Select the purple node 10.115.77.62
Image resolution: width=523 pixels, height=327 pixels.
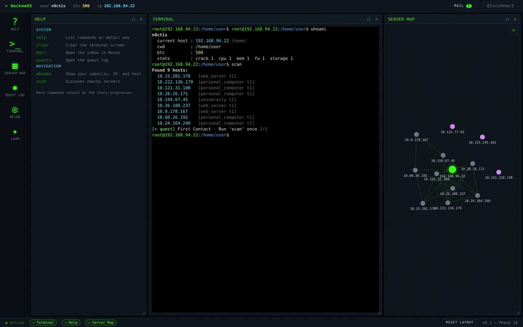[x=453, y=126]
